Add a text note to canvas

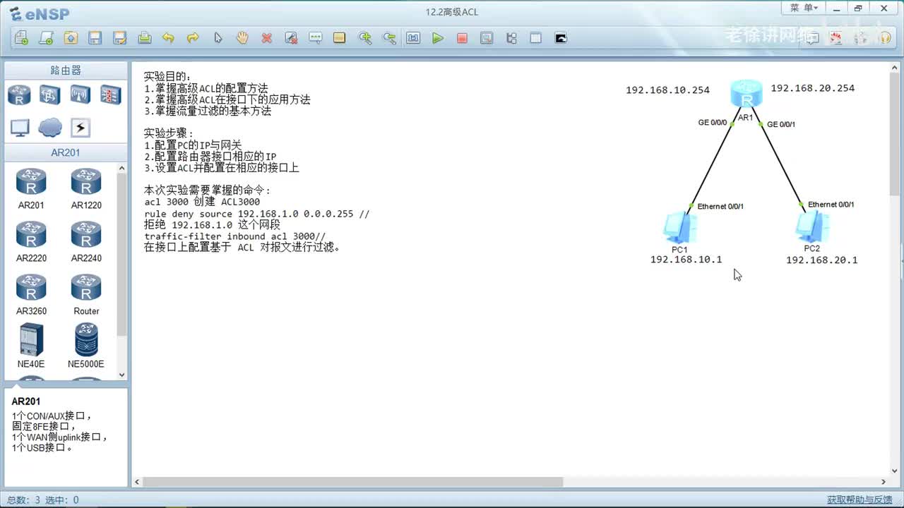tap(316, 38)
